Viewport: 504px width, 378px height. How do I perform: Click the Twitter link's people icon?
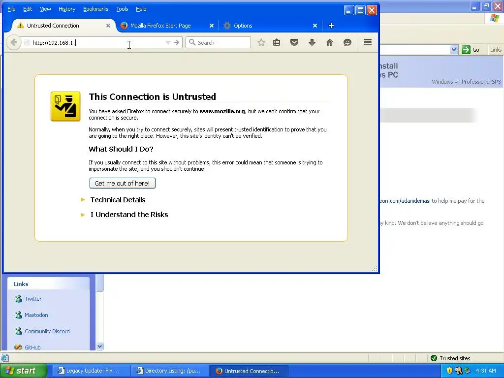click(18, 299)
